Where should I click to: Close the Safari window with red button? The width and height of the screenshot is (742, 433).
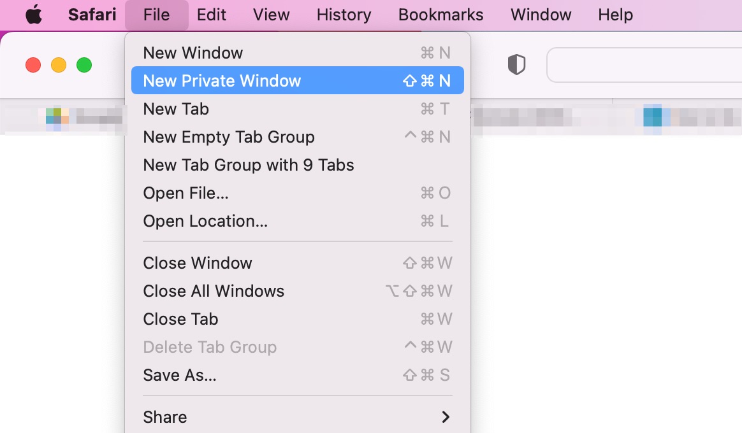tap(33, 65)
